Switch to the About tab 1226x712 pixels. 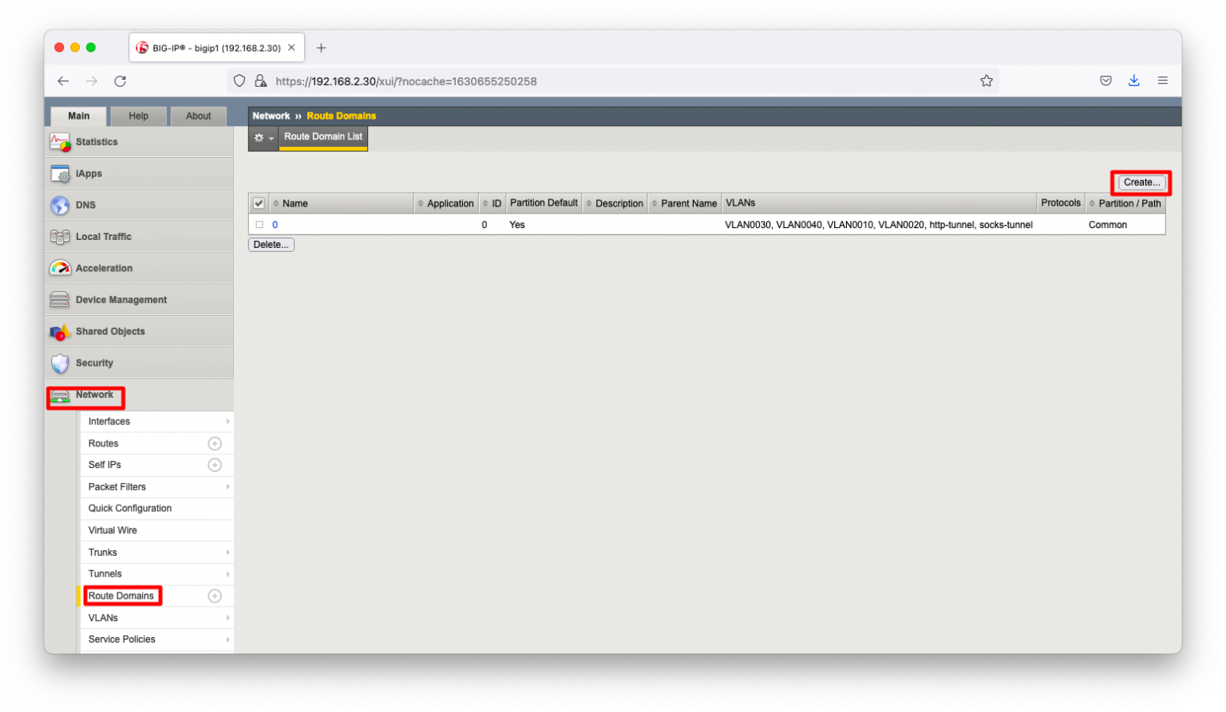click(x=198, y=116)
